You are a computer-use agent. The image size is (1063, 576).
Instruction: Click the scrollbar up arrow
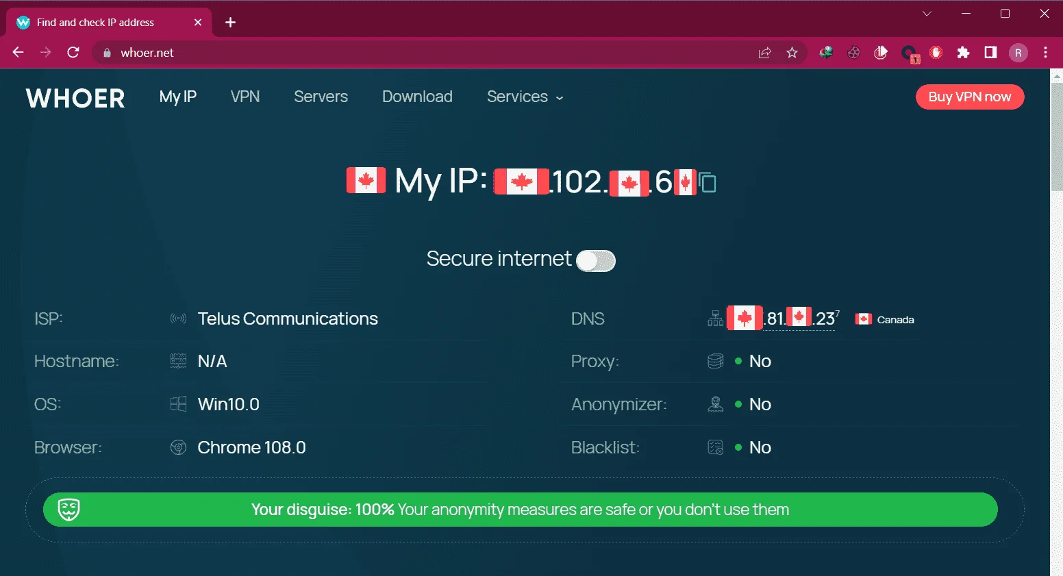(1056, 75)
